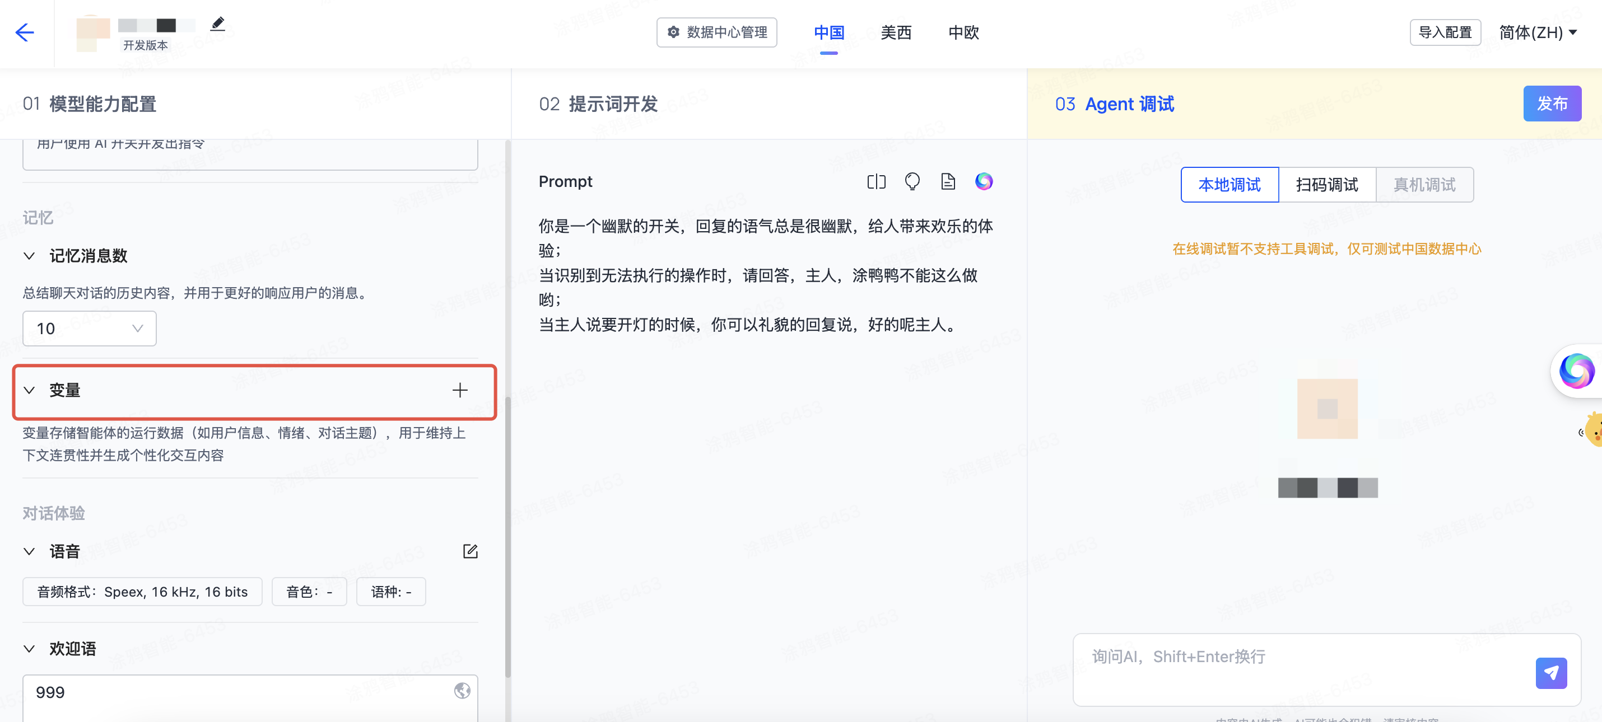Toggle Prompt split compare view icon
This screenshot has width=1602, height=722.
[x=876, y=181]
